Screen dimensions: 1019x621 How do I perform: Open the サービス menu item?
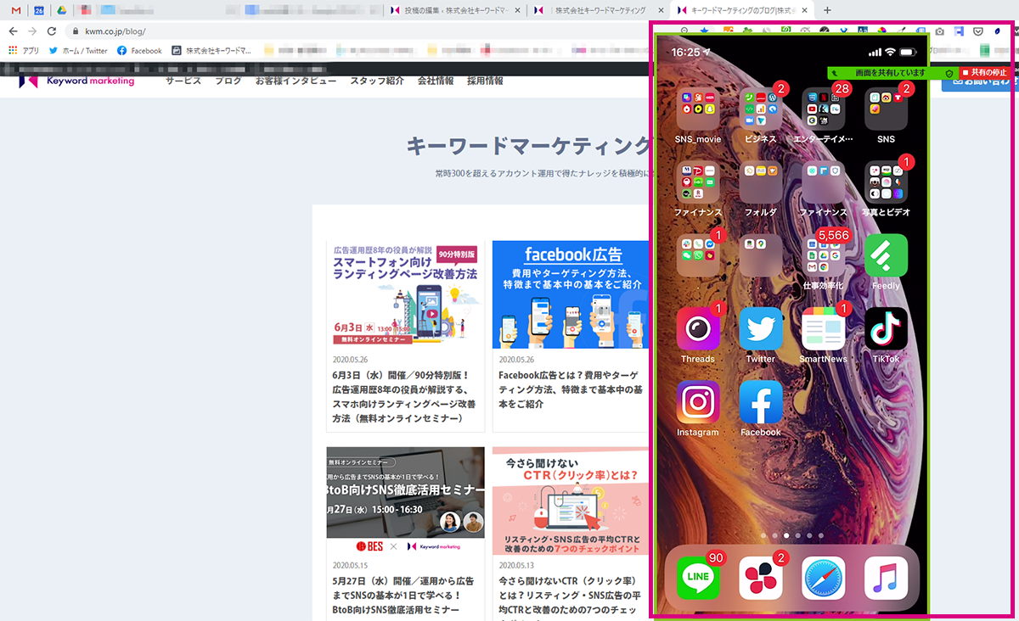(183, 81)
